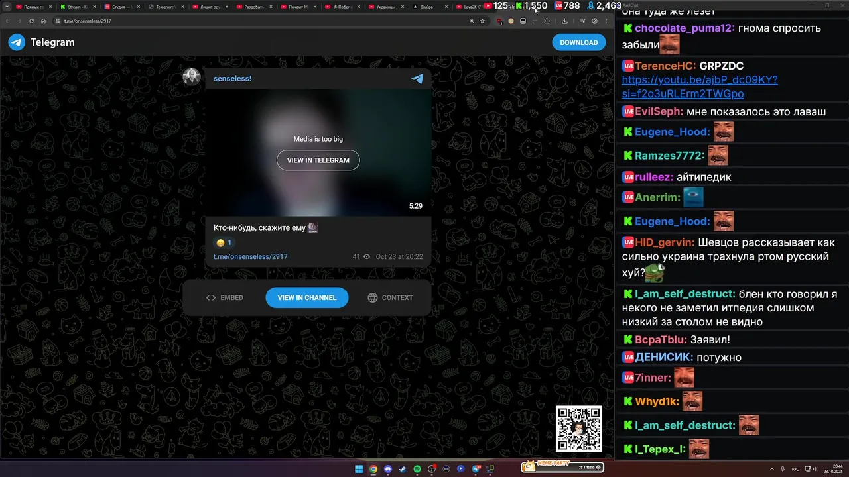This screenshot has height=477, width=849.
Task: Click the viewer count 788 with LIVE badge
Action: [567, 6]
